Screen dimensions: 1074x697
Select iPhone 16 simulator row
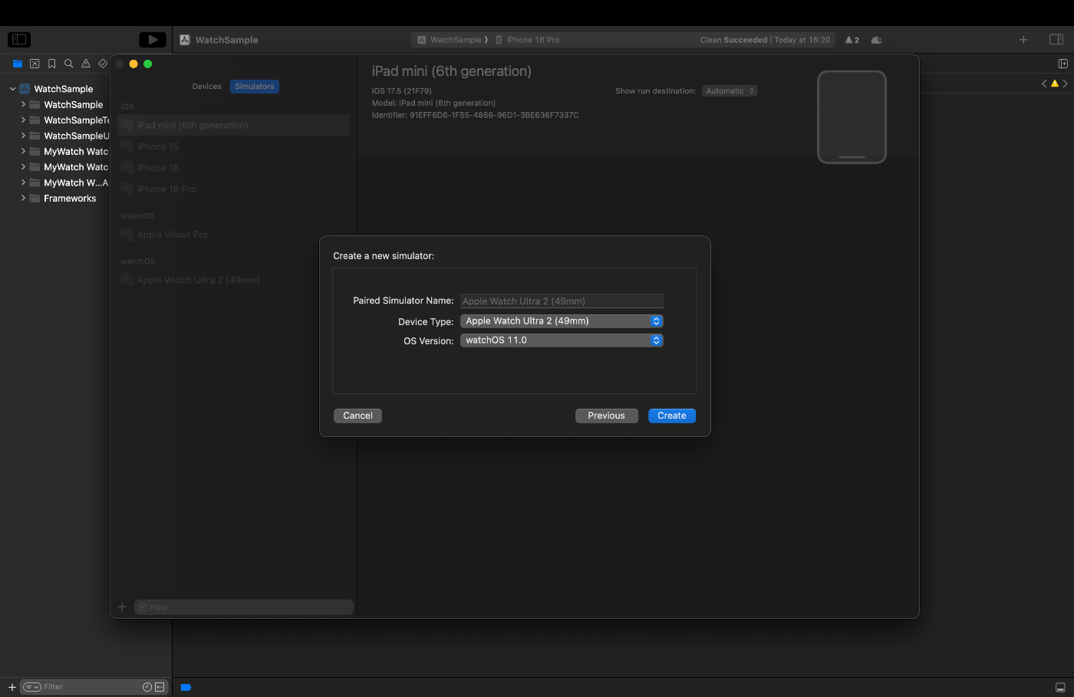pyautogui.click(x=233, y=168)
